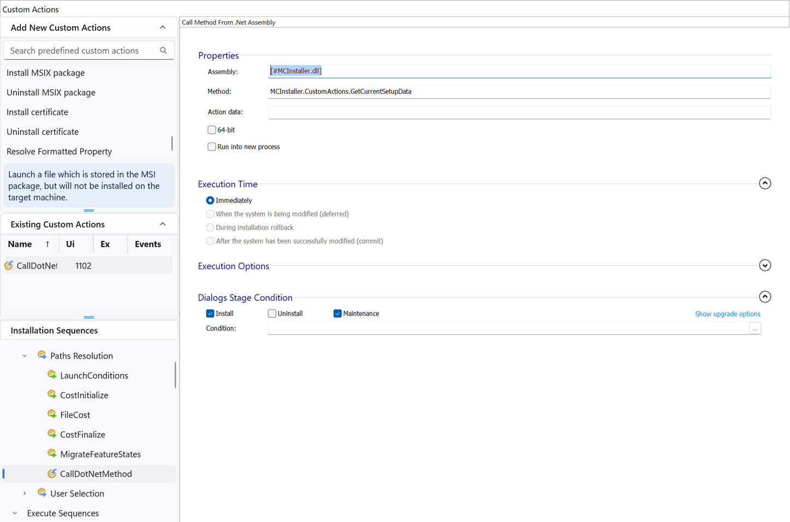790x522 pixels.
Task: Click the CallDotNet custom action icon
Action: [9, 265]
